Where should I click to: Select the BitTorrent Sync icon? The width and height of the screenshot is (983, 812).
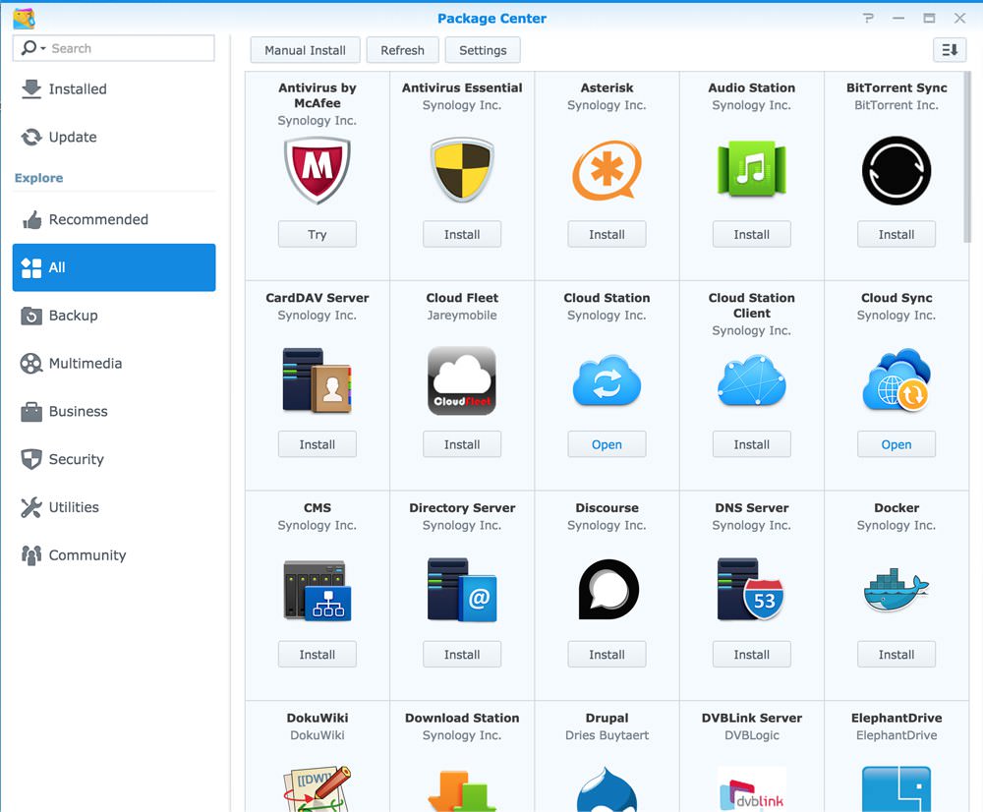[x=896, y=170]
